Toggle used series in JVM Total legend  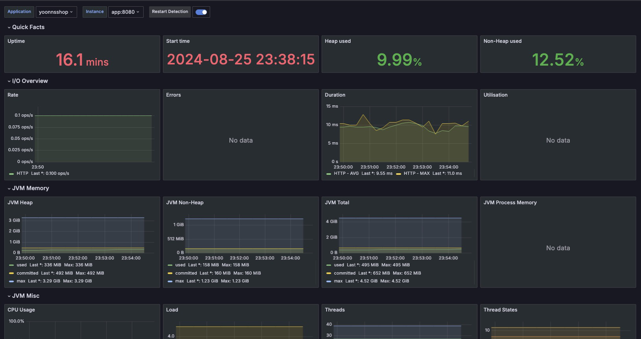(x=339, y=265)
